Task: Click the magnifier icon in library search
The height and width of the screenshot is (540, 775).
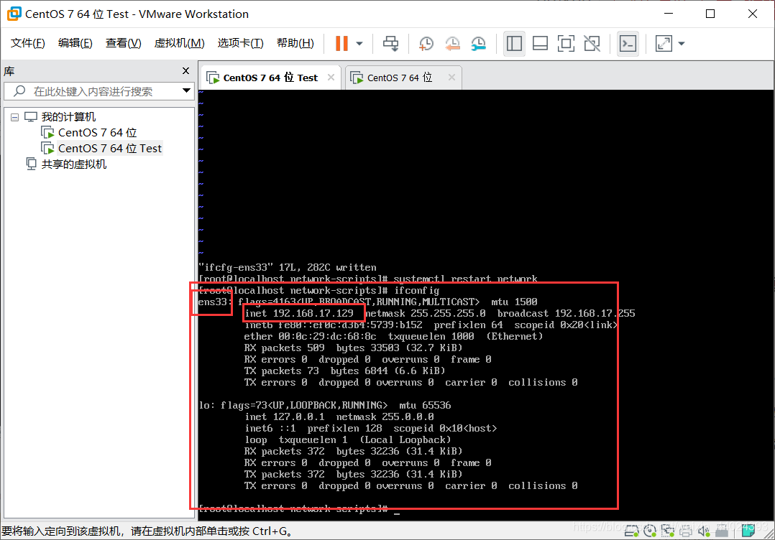Action: coord(19,90)
